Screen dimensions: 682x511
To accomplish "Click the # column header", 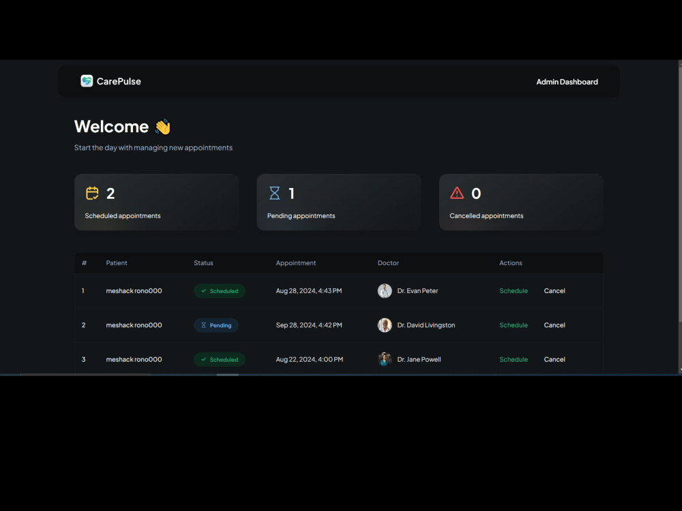I will click(x=85, y=263).
